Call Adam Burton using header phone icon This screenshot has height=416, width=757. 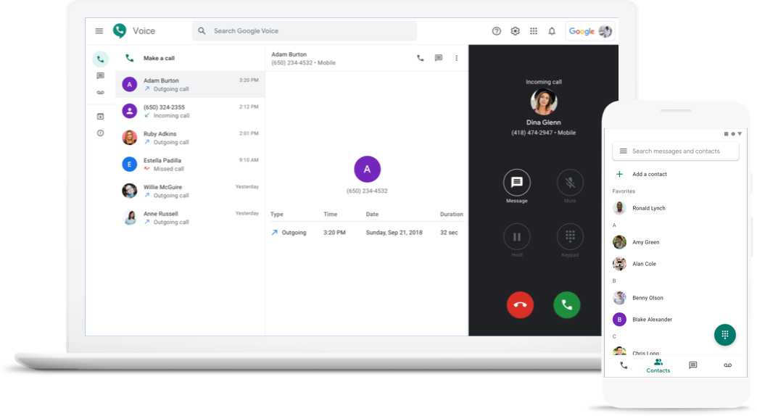click(421, 58)
